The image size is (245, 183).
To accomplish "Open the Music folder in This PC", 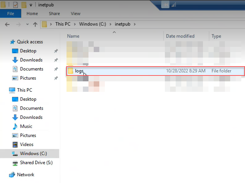I will coord(26,126).
